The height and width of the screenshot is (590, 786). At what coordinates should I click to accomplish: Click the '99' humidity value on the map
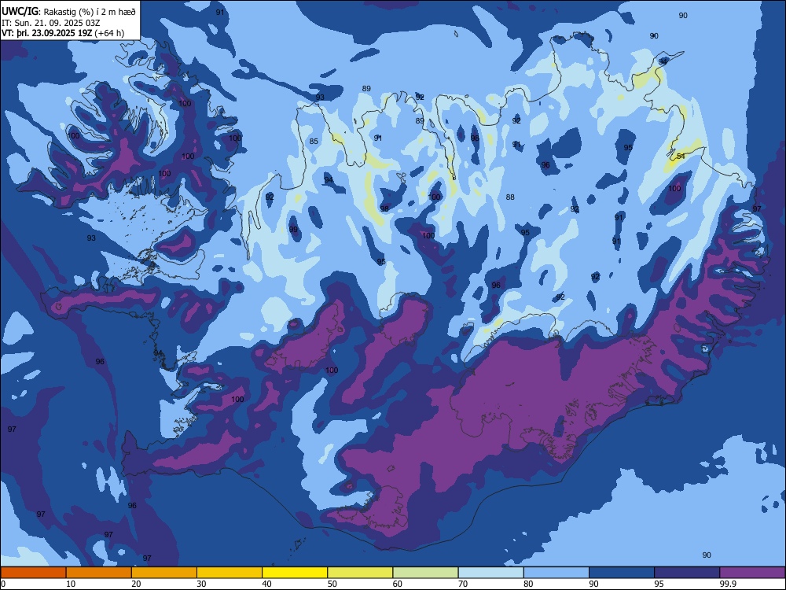point(293,229)
